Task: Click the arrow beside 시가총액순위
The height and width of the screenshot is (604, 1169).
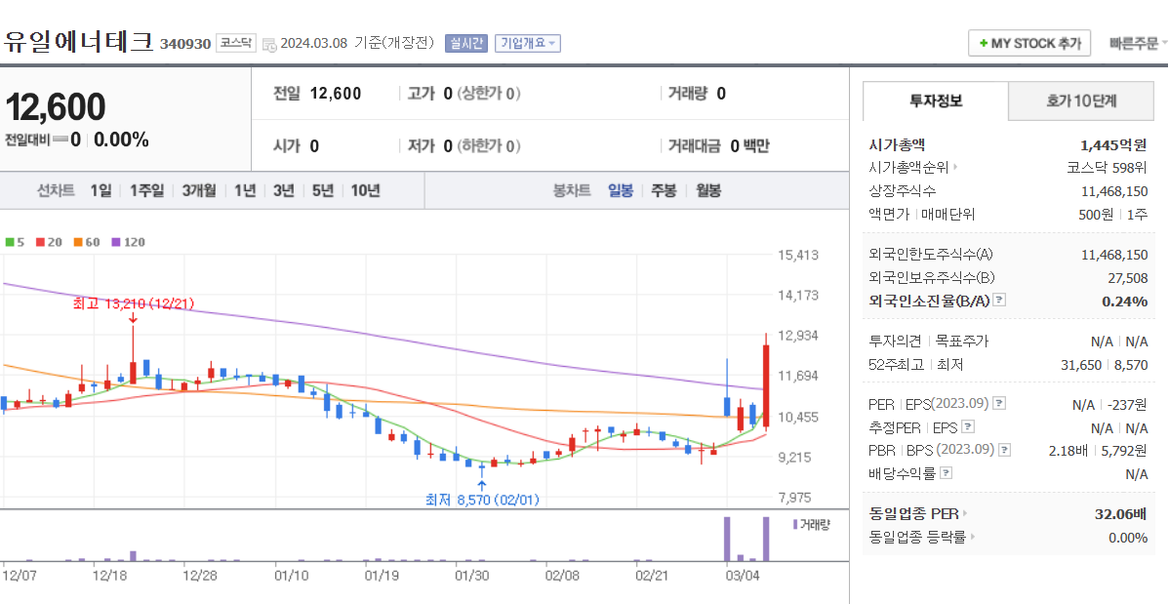Action: (955, 168)
